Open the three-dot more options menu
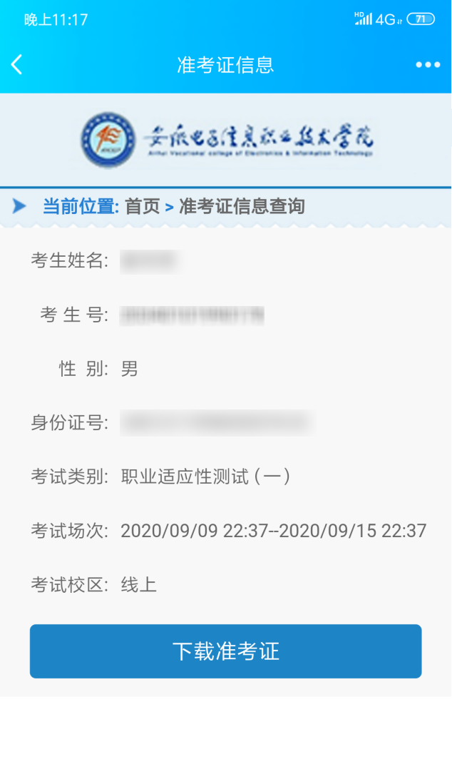 click(x=428, y=64)
